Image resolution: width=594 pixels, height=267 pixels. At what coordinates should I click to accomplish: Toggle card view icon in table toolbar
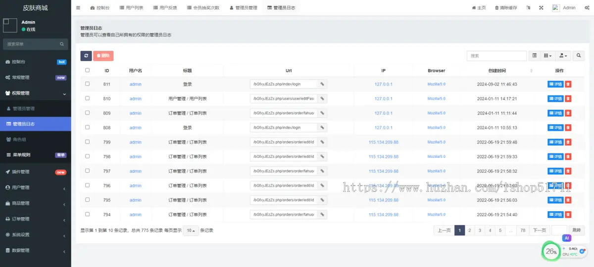point(534,56)
